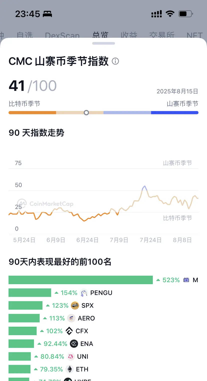Tap the PENGU penguin coin icon
The width and height of the screenshot is (207, 381).
pyautogui.click(x=84, y=293)
